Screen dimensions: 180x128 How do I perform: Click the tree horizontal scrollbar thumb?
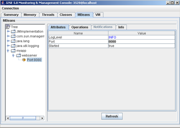click(x=23, y=118)
